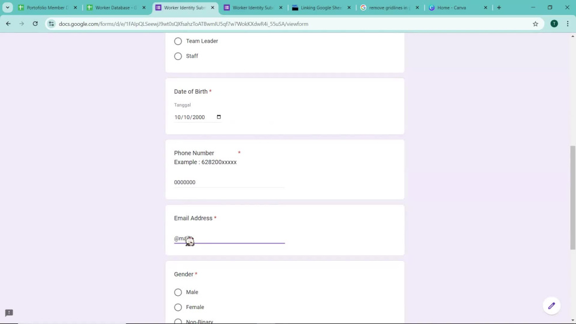Click the scrollbar up arrow
This screenshot has height=324, width=576.
pyautogui.click(x=573, y=36)
